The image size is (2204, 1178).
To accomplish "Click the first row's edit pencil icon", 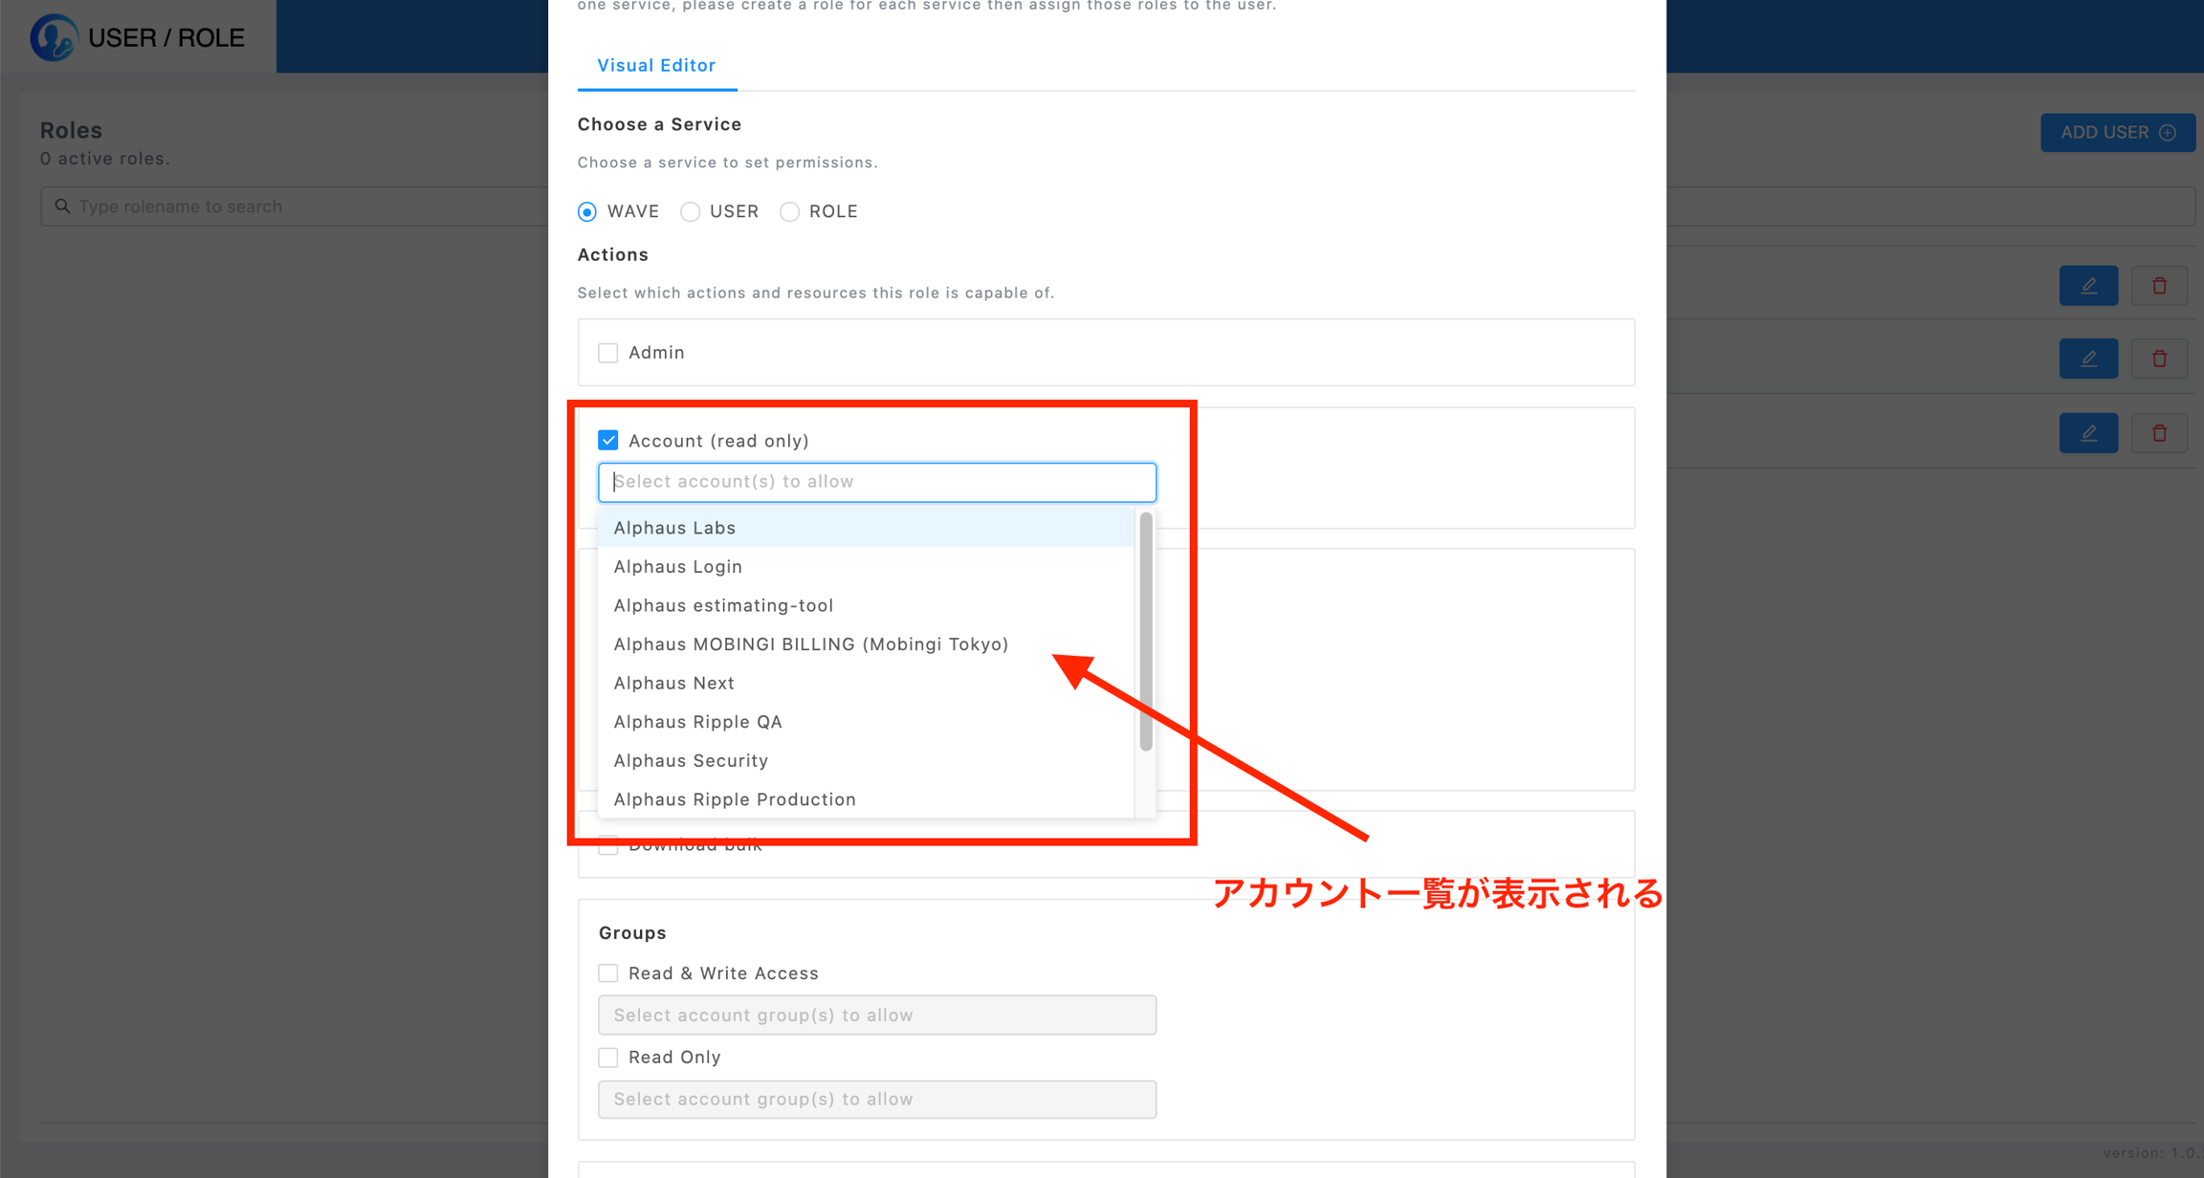I will pos(2088,286).
